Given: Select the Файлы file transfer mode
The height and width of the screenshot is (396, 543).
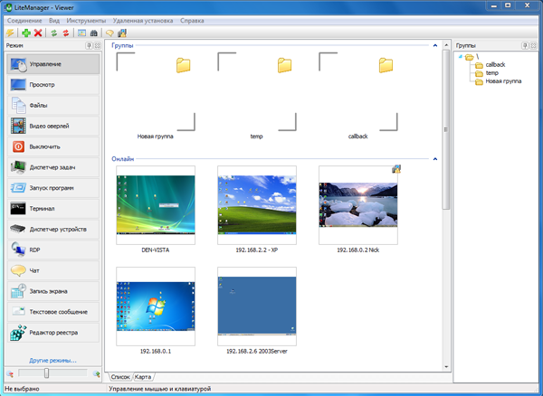Looking at the screenshot, I should pyautogui.click(x=53, y=105).
